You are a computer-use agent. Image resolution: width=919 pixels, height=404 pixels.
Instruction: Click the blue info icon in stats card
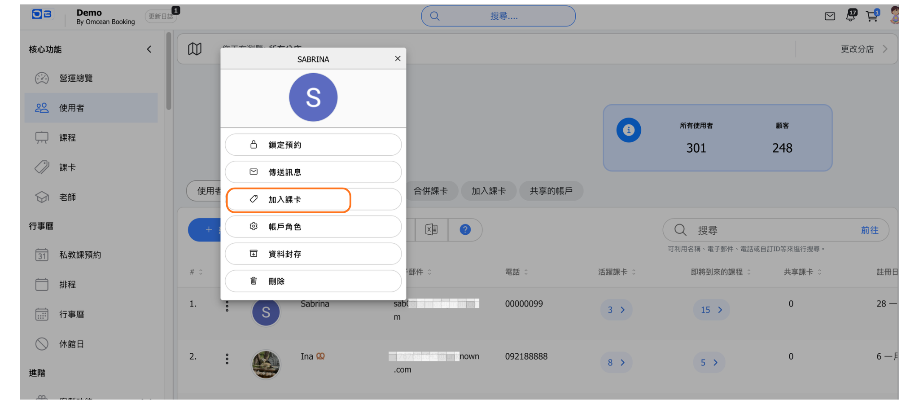628,130
